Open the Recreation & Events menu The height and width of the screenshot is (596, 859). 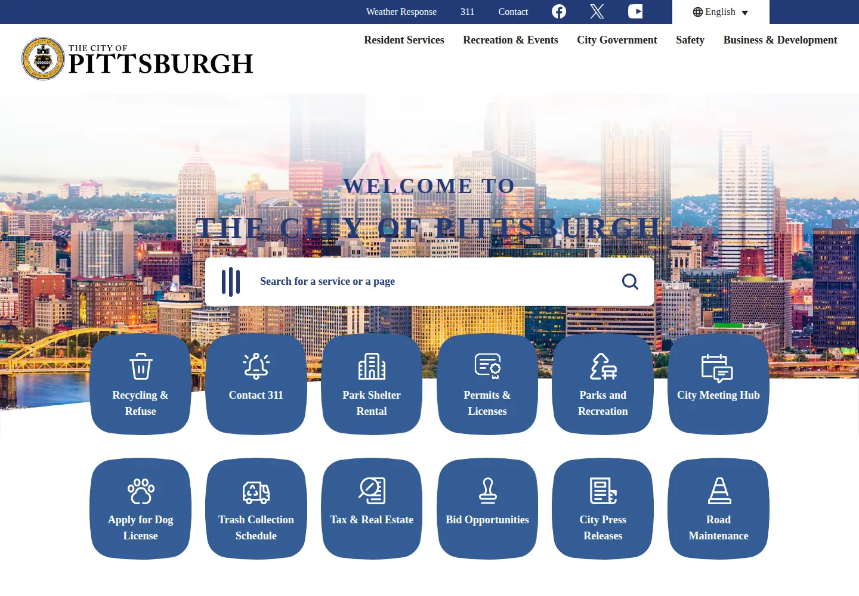tap(511, 40)
